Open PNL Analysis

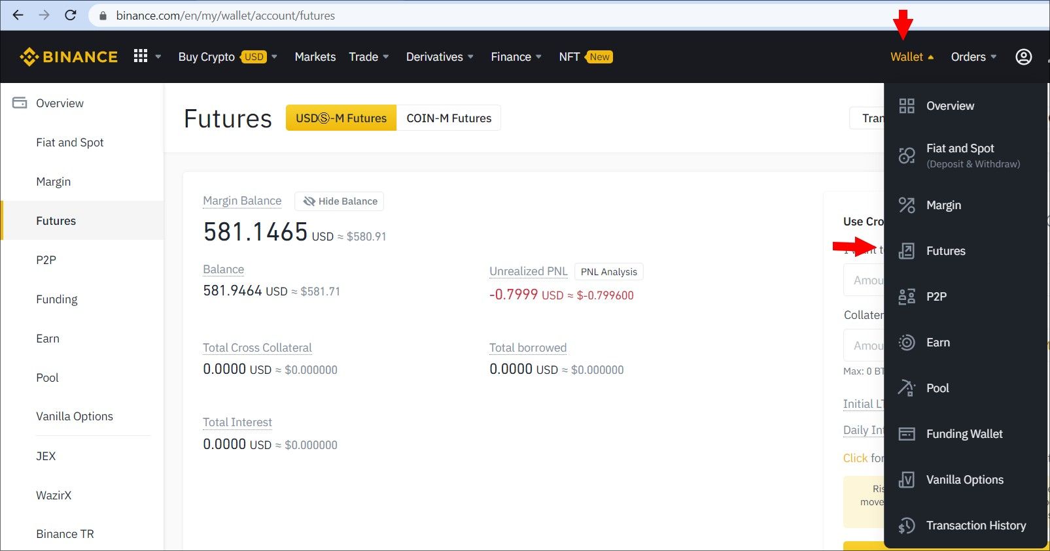point(609,272)
